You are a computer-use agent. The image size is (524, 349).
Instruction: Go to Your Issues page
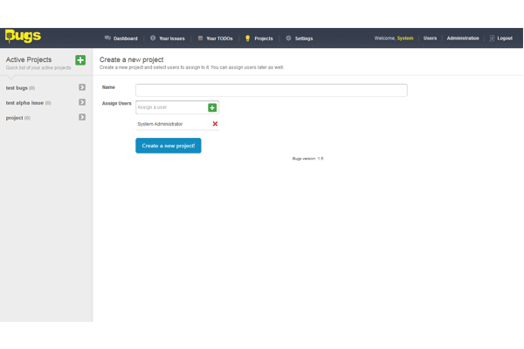pyautogui.click(x=168, y=38)
